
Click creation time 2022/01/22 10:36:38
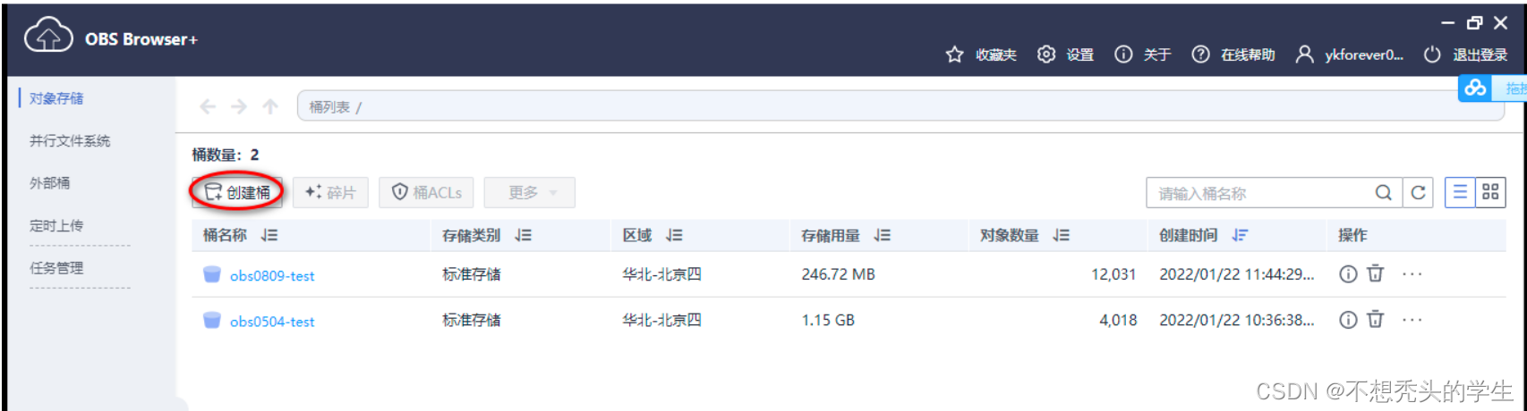pyautogui.click(x=1237, y=320)
